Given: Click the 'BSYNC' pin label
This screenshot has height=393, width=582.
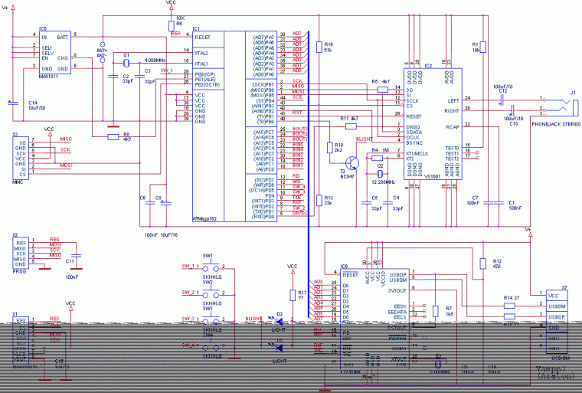Looking at the screenshot, I should [414, 142].
